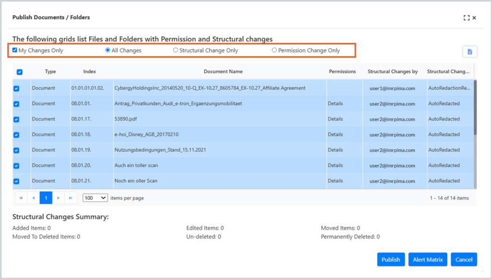Go to previous page arrow

pyautogui.click(x=34, y=198)
